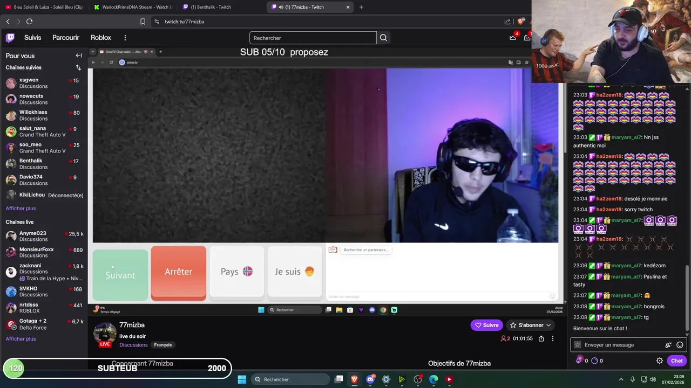The height and width of the screenshot is (388, 691).
Task: Open the Discussions category link
Action: [133, 345]
